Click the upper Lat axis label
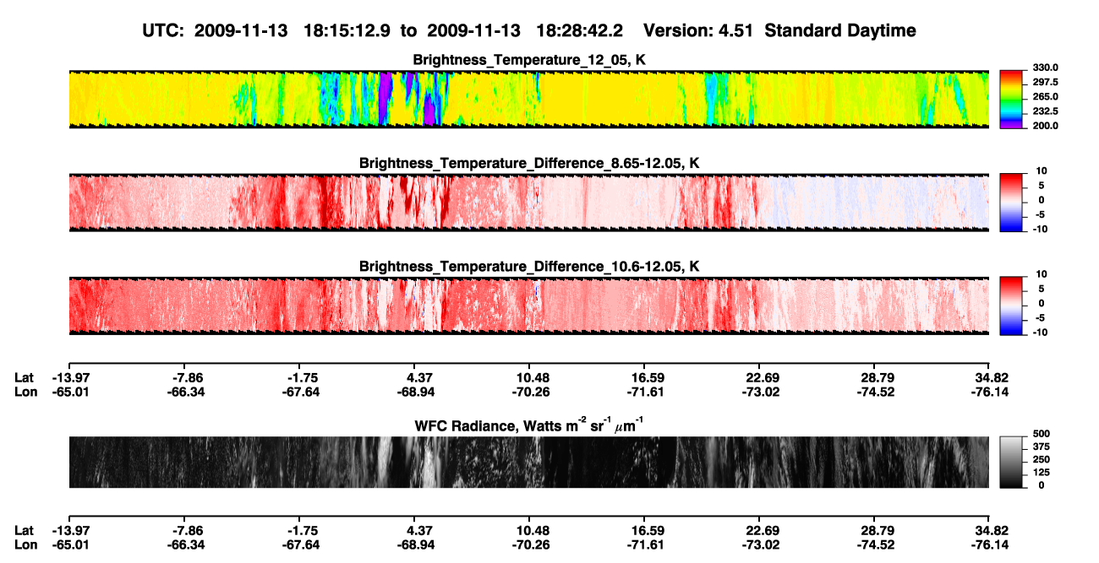 [24, 377]
